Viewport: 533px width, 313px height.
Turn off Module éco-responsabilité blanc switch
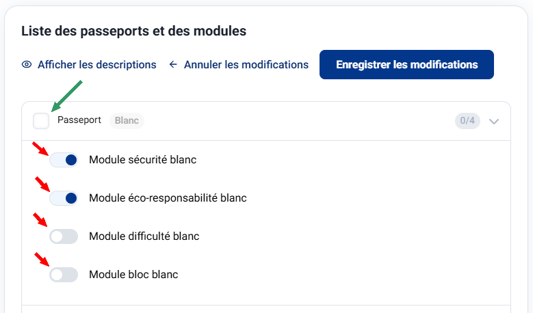tap(64, 198)
